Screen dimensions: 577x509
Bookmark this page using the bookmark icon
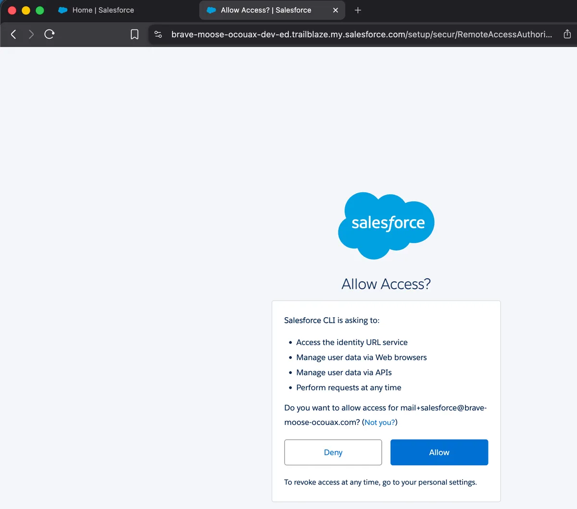point(135,34)
